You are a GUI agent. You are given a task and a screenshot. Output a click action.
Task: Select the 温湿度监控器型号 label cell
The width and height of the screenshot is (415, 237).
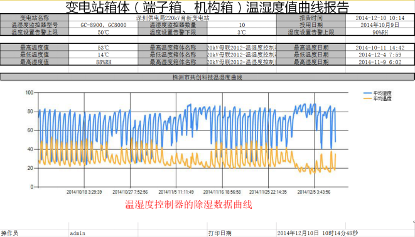[35, 25]
